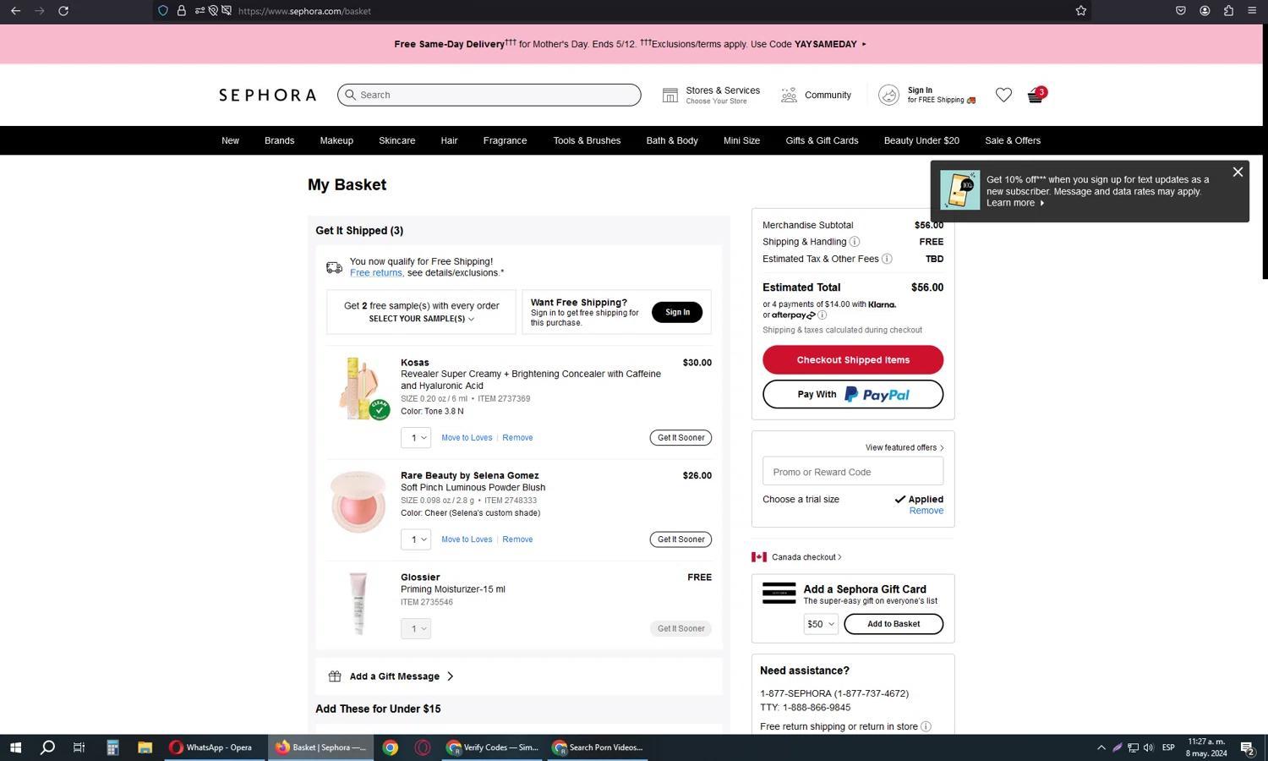The image size is (1268, 761).
Task: Expand Select Your Sample(s) dropdown
Action: click(421, 319)
